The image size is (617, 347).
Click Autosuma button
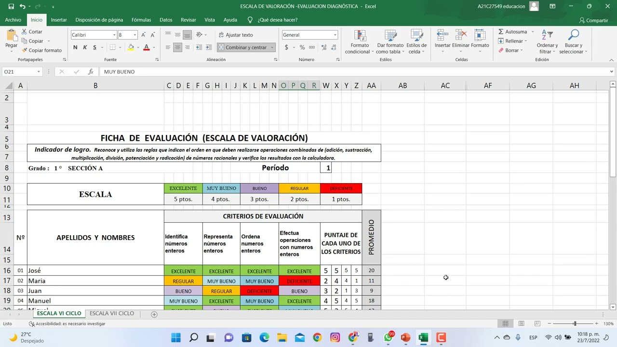tap(512, 32)
